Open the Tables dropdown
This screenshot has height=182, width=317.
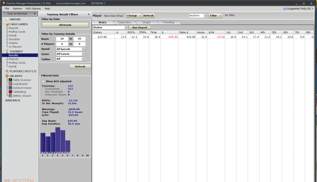(x=83, y=59)
